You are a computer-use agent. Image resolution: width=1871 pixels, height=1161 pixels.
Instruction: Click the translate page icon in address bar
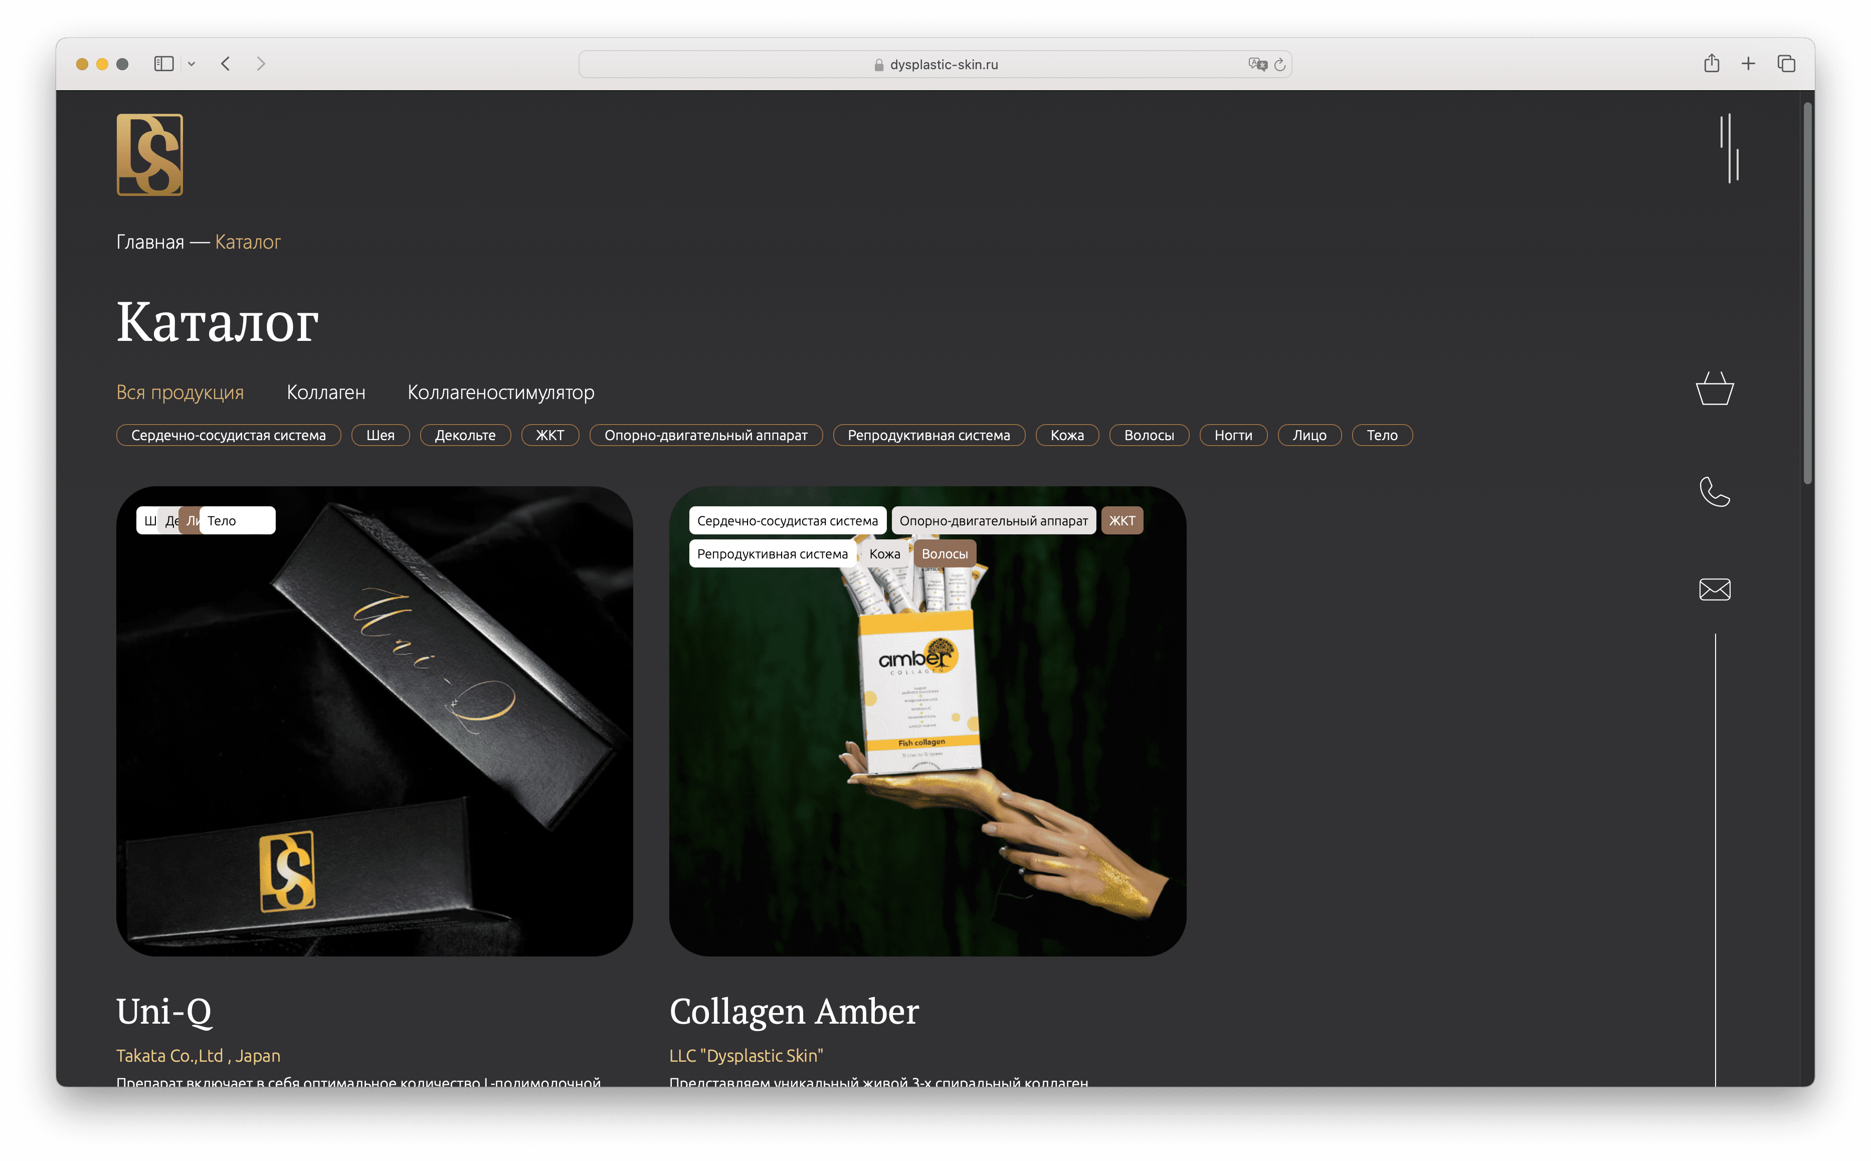(1257, 65)
